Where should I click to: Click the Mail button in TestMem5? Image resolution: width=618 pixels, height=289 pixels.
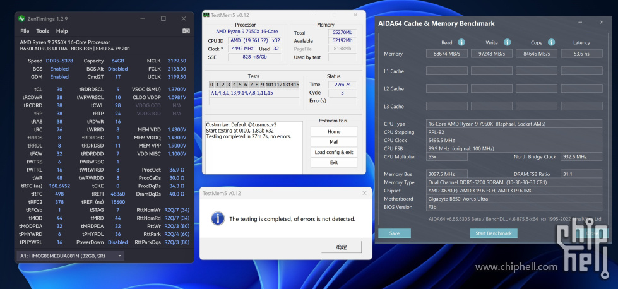pyautogui.click(x=334, y=142)
